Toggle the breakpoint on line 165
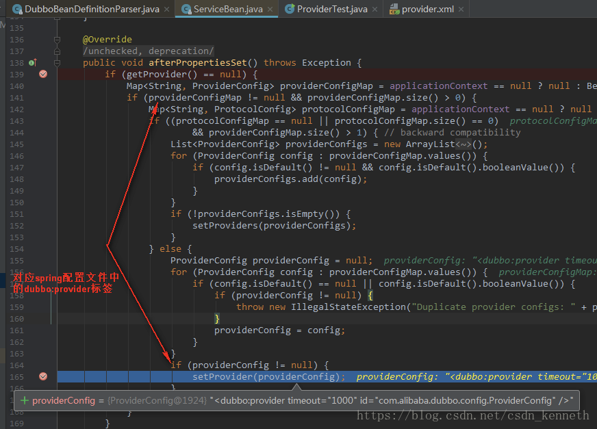The width and height of the screenshot is (597, 429). [43, 376]
